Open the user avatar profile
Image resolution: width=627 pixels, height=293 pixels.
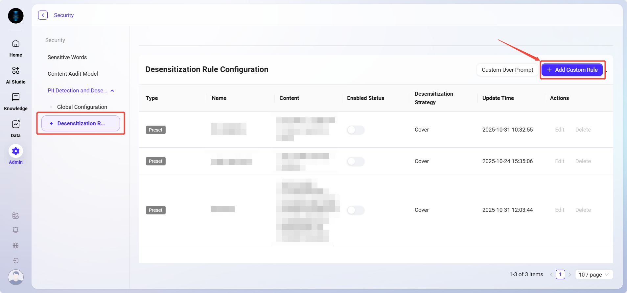(15, 277)
